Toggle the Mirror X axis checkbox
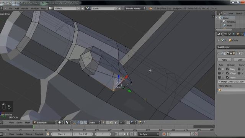This screenshot has width=245, height=138. click(219, 69)
